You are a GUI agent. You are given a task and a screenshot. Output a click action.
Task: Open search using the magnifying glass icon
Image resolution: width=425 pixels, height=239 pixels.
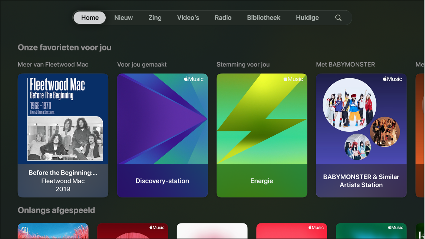point(338,17)
